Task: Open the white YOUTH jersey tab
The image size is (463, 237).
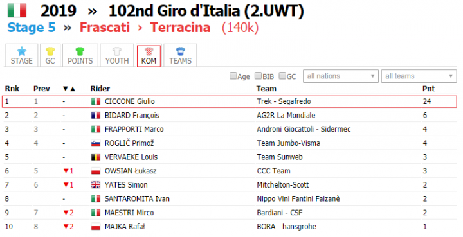Action: [117, 55]
